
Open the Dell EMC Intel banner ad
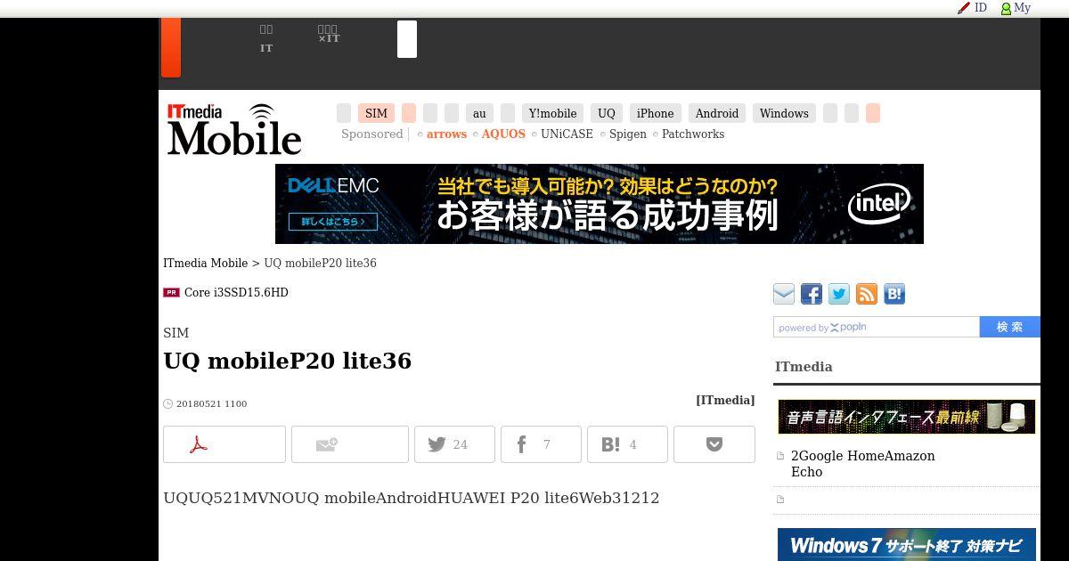(x=600, y=204)
